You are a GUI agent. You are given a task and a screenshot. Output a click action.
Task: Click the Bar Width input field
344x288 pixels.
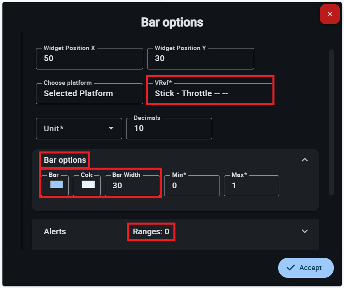pos(132,186)
